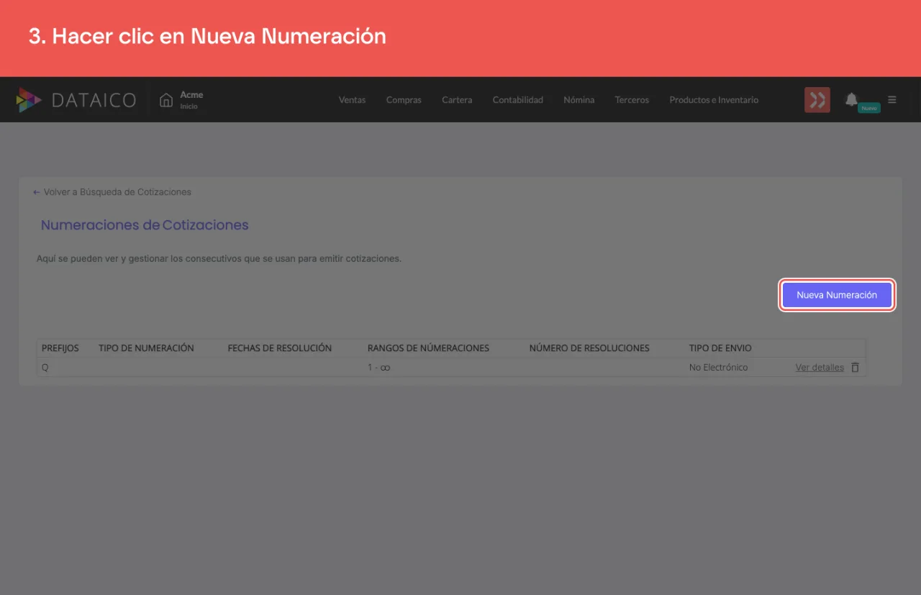
Task: Open the Cartera menu
Action: point(457,100)
